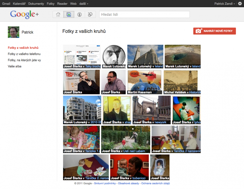Open Vaše alba in the sidebar
The width and height of the screenshot is (244, 189).
click(15, 66)
